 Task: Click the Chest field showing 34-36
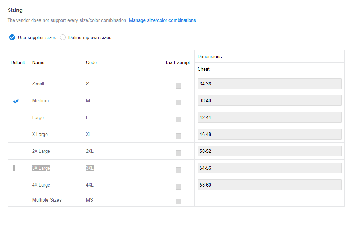pyautogui.click(x=269, y=83)
